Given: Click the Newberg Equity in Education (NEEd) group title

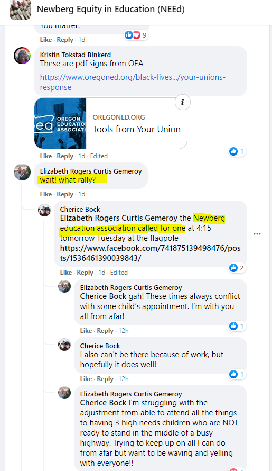Looking at the screenshot, I should coord(111,10).
